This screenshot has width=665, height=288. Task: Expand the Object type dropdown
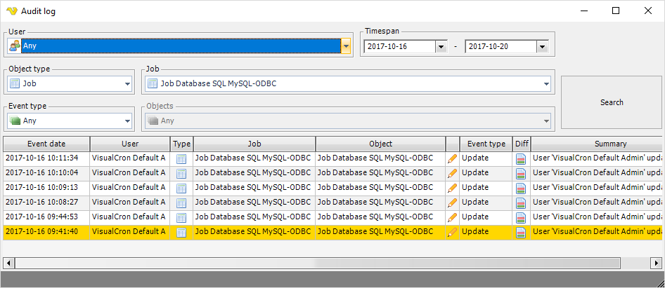pos(127,84)
